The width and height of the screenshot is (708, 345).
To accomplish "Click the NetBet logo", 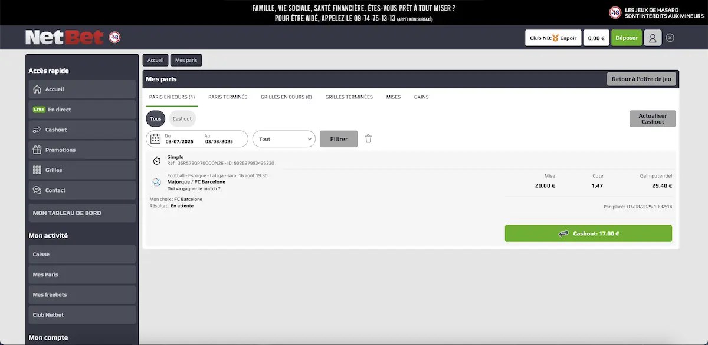I will click(65, 38).
